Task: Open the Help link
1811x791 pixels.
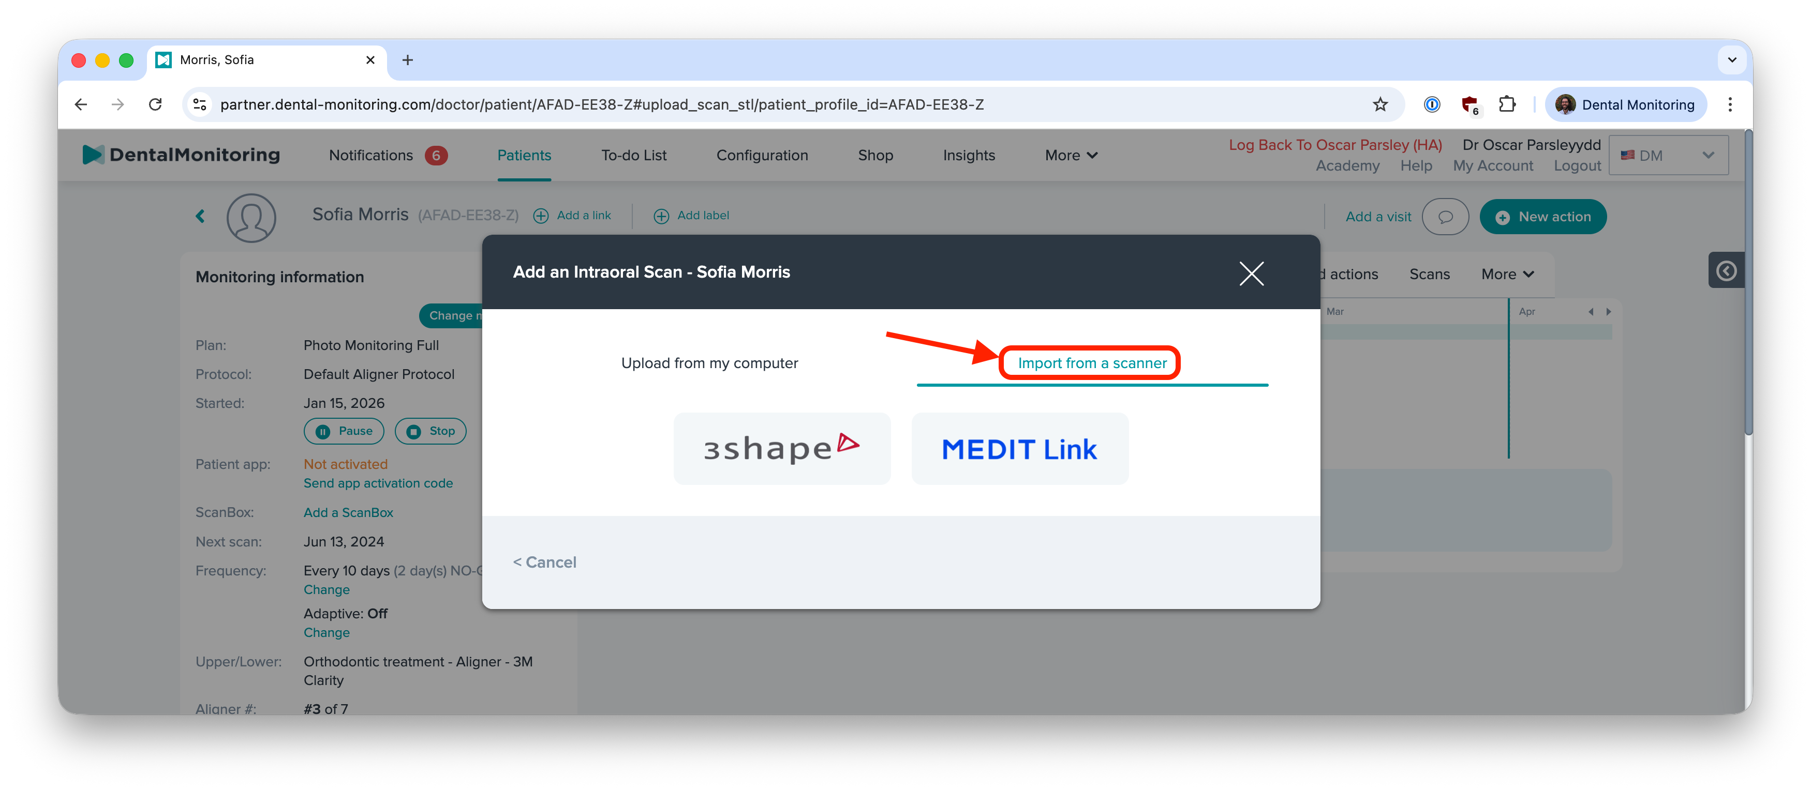Action: (1415, 166)
